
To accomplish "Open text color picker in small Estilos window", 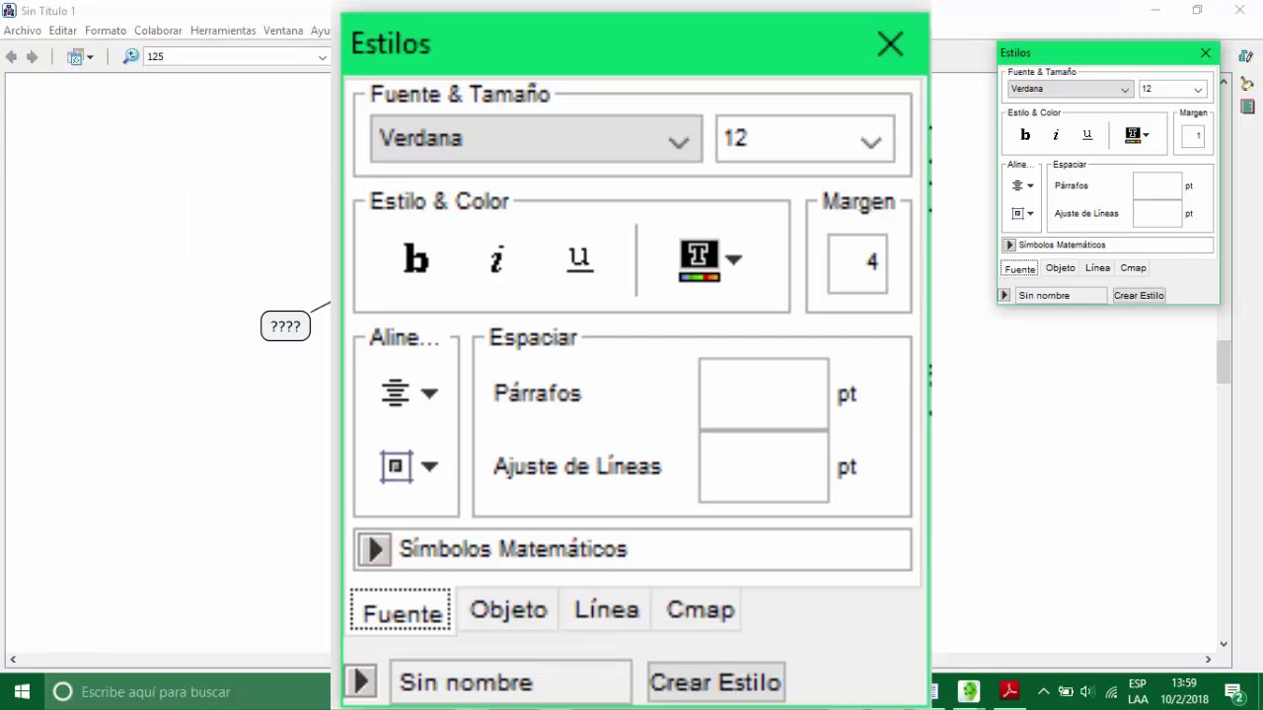I will [1137, 135].
